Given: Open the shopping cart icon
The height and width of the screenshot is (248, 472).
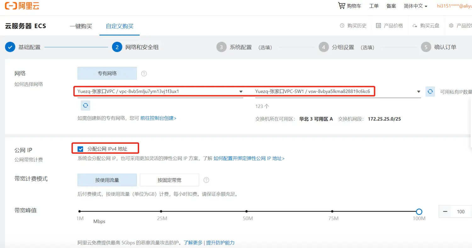Looking at the screenshot, I should click(x=341, y=6).
